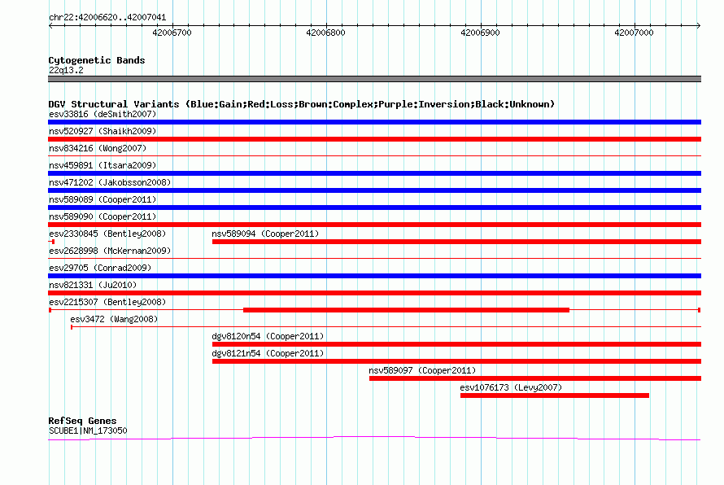Viewport: 724px width, 485px height.
Task: Select the red nsv589097 loss bar
Action: coord(535,378)
